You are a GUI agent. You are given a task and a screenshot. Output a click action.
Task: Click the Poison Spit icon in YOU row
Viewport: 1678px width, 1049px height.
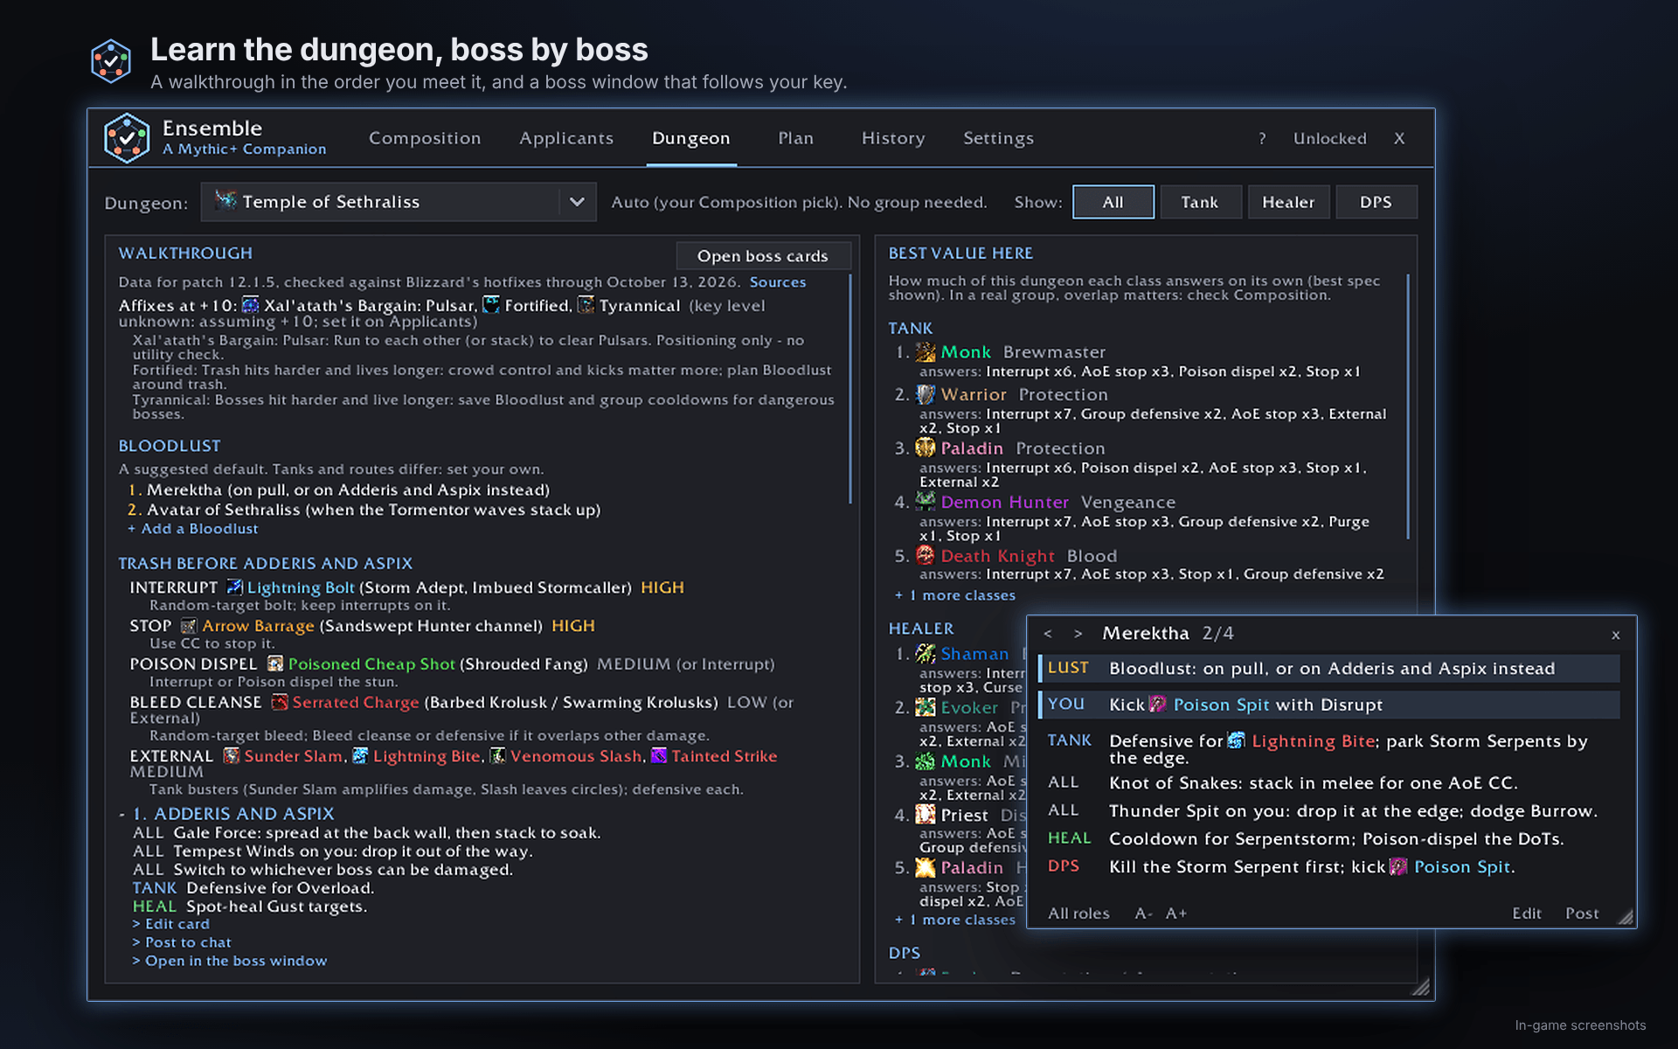(x=1157, y=704)
